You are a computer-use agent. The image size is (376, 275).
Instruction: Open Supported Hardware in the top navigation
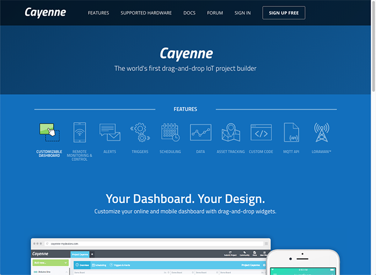coord(146,13)
